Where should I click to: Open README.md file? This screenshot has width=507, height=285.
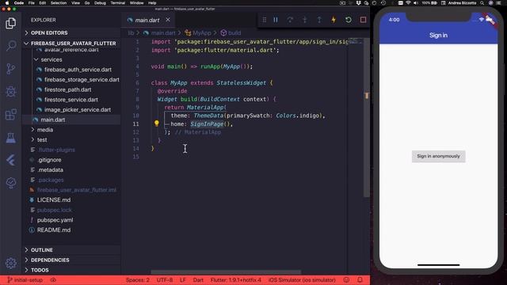click(x=54, y=230)
